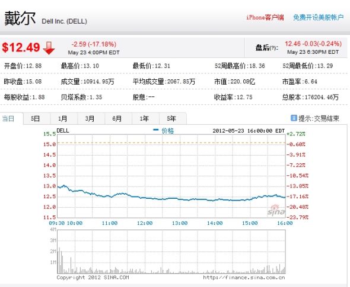Screen dimensions: 350x287
Task: Switch to the 1月 chart tab
Action: pos(62,118)
